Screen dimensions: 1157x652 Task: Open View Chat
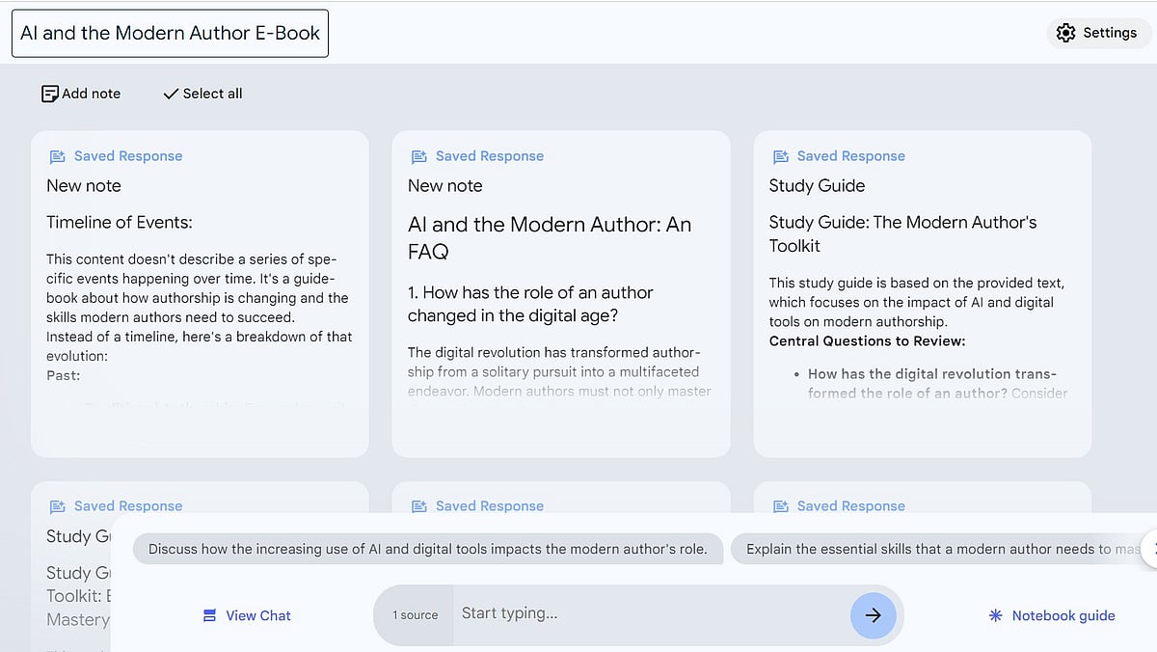pos(246,615)
